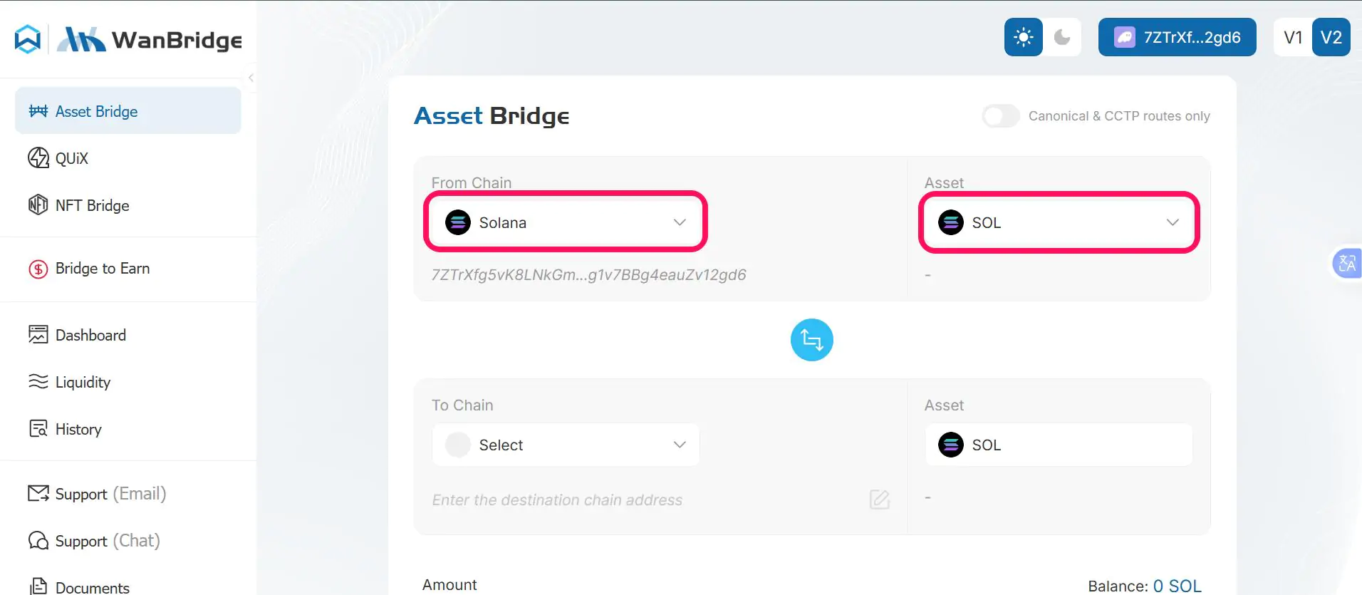This screenshot has height=595, width=1362.
Task: Open the NFT Bridge page
Action: point(91,205)
